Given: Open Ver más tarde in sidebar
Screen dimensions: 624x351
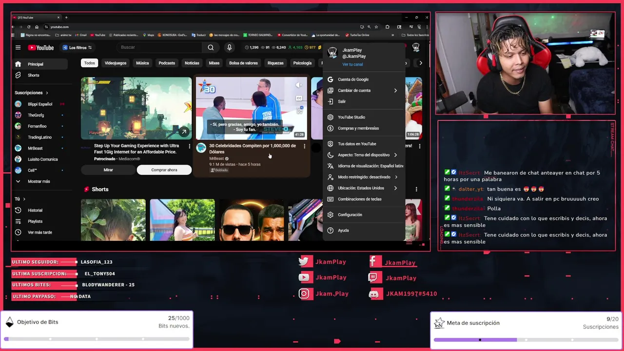Looking at the screenshot, I should point(41,233).
